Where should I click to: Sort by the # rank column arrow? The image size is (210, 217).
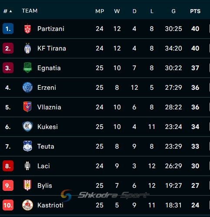11,11
